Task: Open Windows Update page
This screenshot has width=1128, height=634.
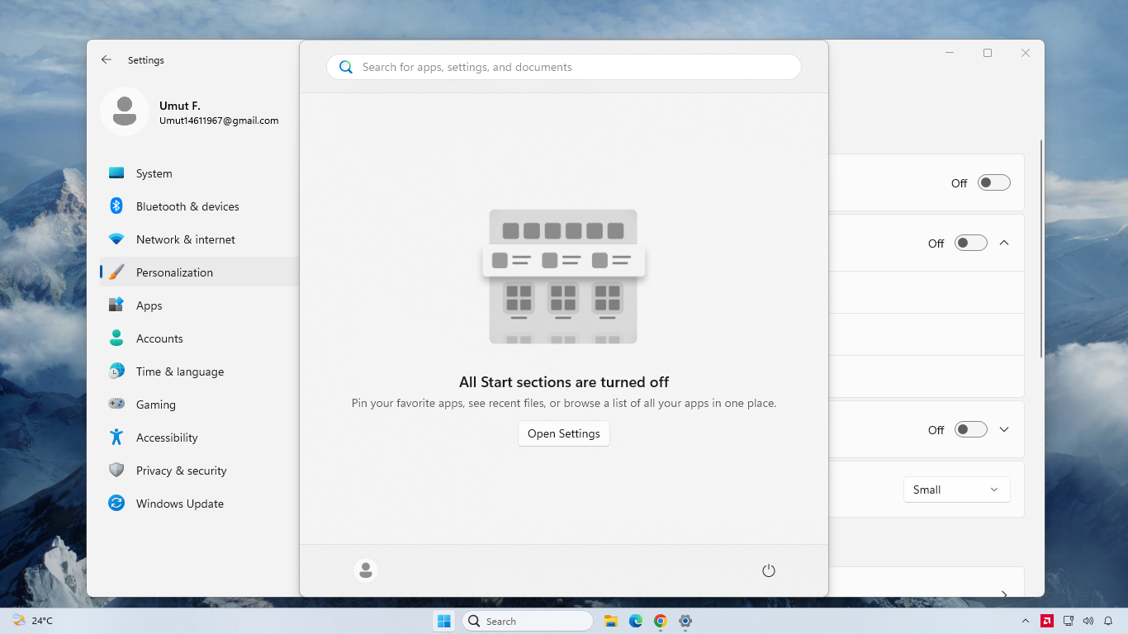Action: [199, 504]
